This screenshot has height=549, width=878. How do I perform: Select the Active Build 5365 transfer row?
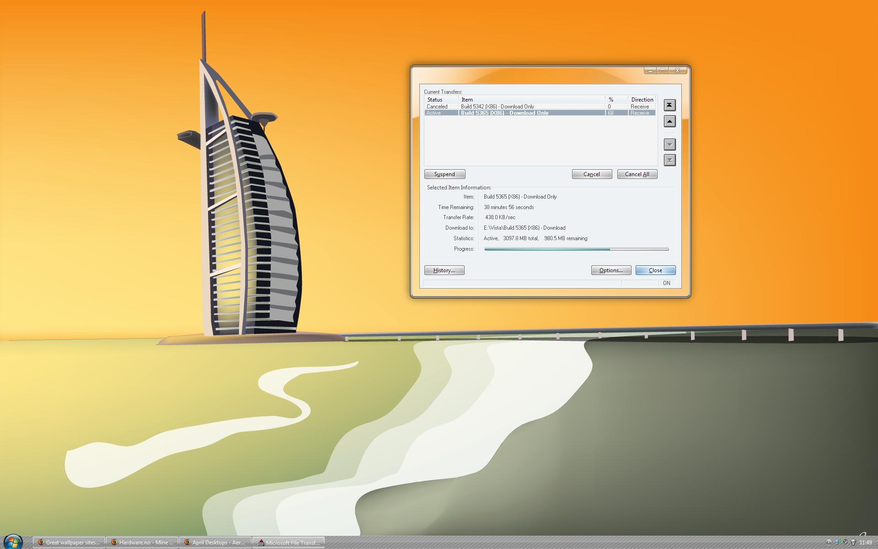(x=540, y=113)
